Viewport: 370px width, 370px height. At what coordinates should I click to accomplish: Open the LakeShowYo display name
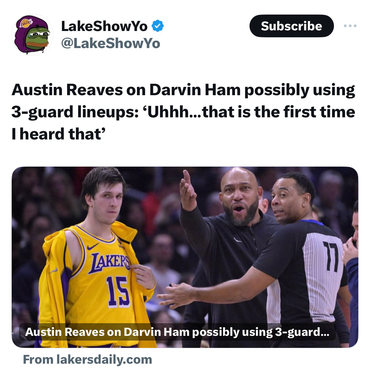point(104,26)
